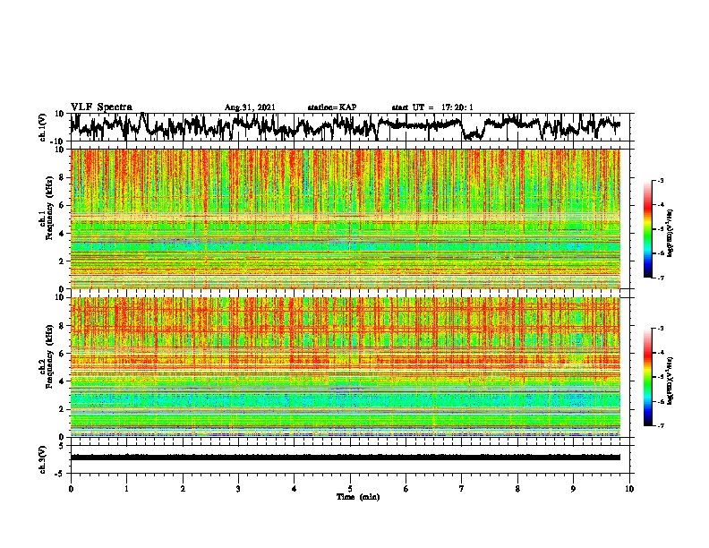
Task: Click the time axis tick label "8"
Action: [x=517, y=489]
